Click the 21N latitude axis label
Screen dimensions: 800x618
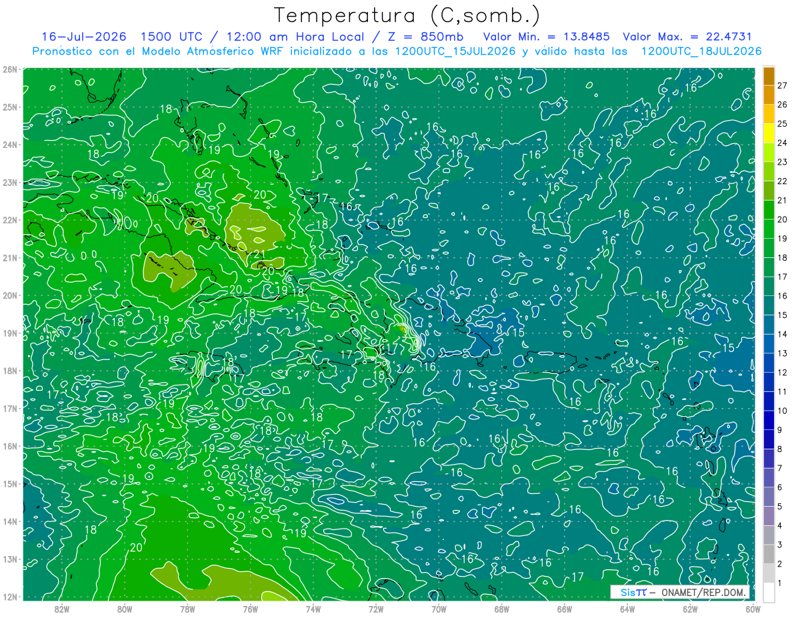pyautogui.click(x=10, y=258)
